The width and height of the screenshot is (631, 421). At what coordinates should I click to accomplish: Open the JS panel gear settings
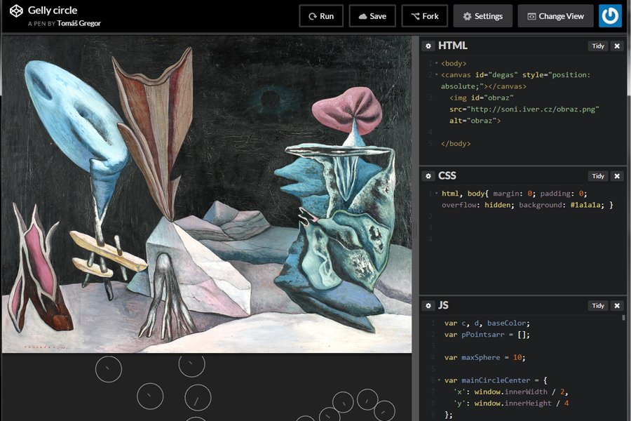tap(428, 306)
